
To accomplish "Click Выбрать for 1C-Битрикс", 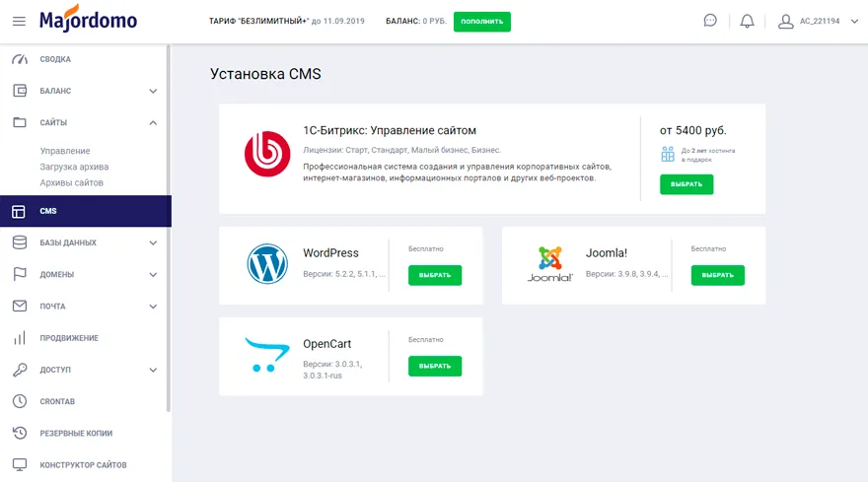I will coord(687,184).
